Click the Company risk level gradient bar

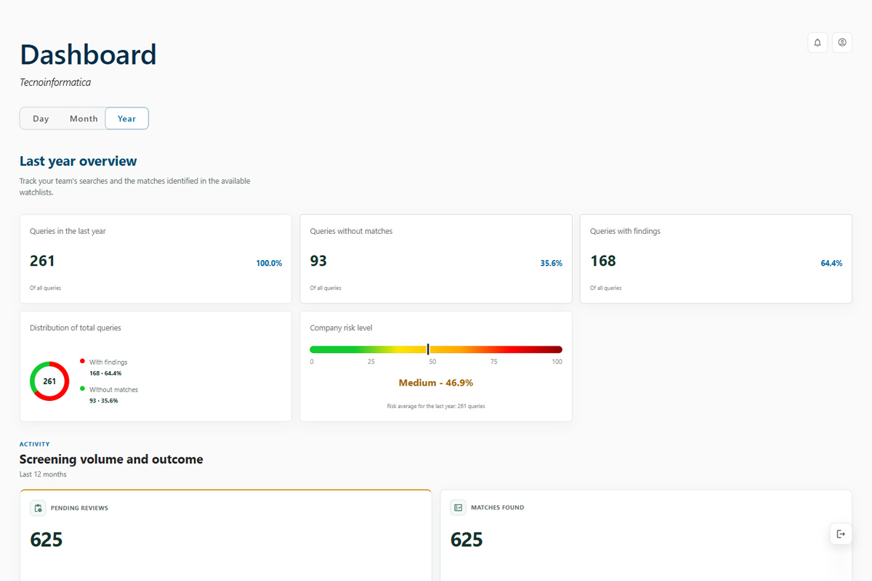point(436,349)
